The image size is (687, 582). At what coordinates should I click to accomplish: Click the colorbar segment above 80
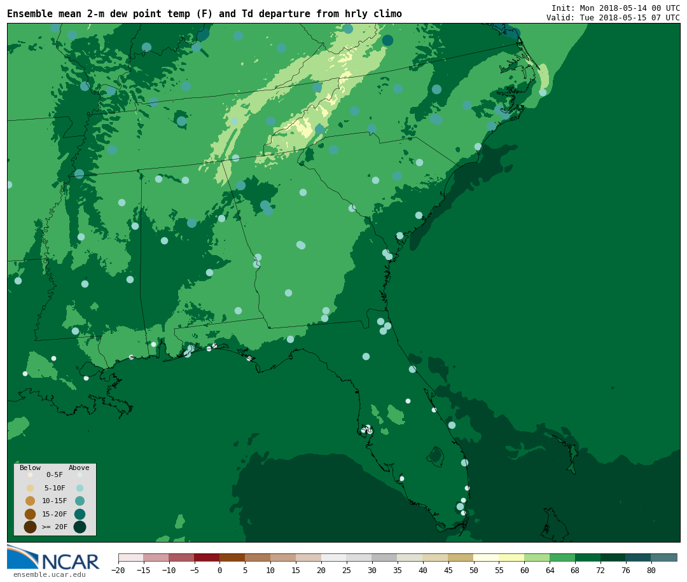(x=663, y=558)
